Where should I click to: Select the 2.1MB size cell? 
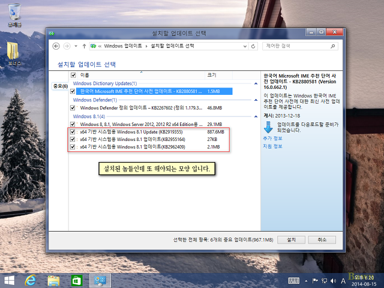[214, 147]
